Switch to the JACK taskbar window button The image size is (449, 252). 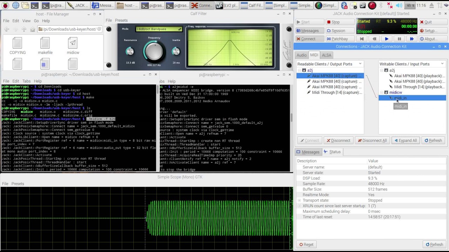[x=78, y=5]
